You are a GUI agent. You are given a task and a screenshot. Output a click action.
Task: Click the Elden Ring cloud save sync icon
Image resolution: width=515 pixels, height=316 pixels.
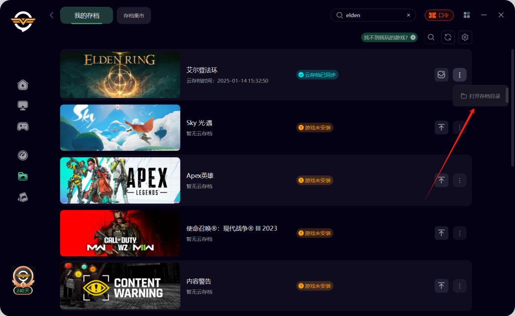(441, 75)
